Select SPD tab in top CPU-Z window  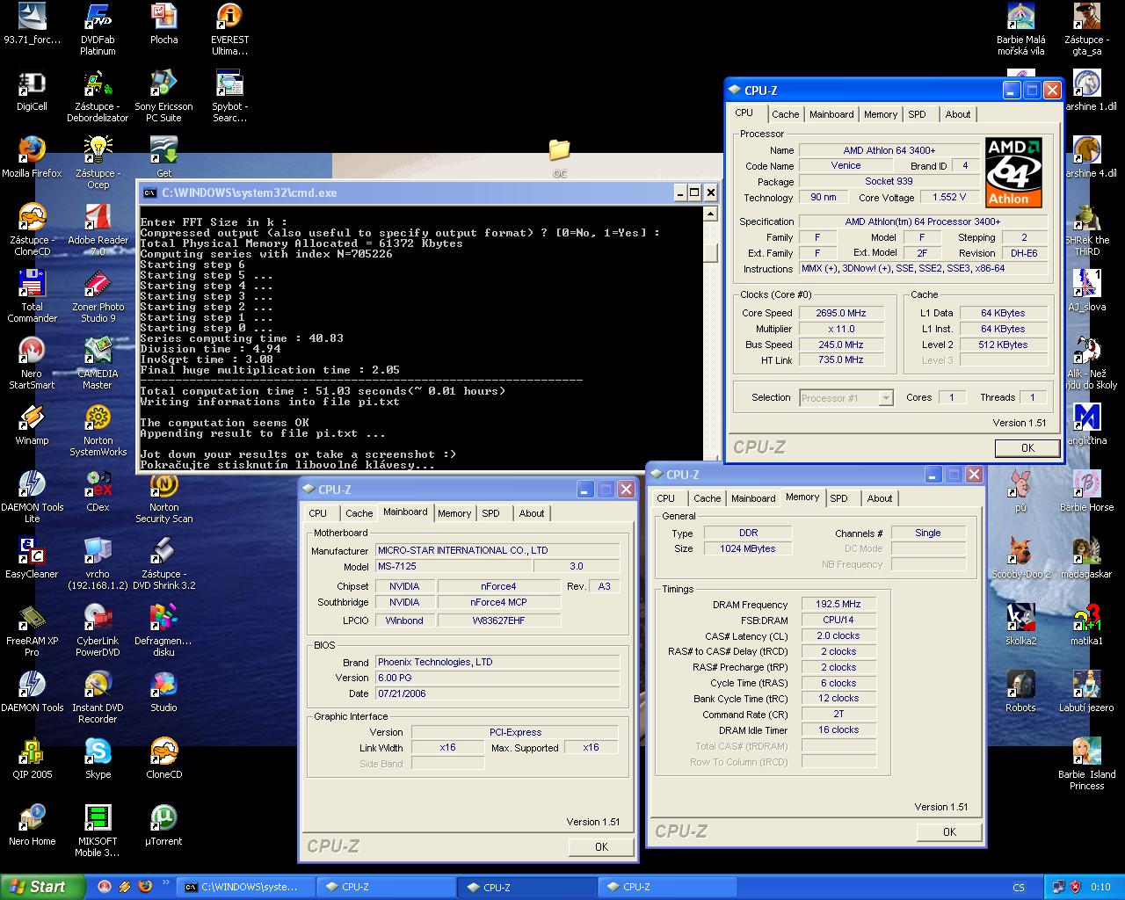(x=917, y=114)
